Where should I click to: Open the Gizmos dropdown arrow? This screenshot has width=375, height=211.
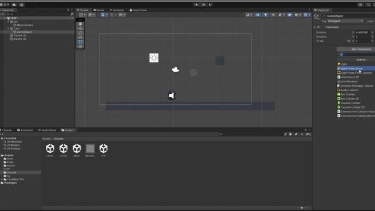pos(309,15)
